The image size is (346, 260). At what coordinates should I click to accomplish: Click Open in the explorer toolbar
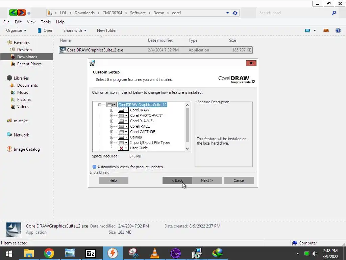(x=46, y=30)
